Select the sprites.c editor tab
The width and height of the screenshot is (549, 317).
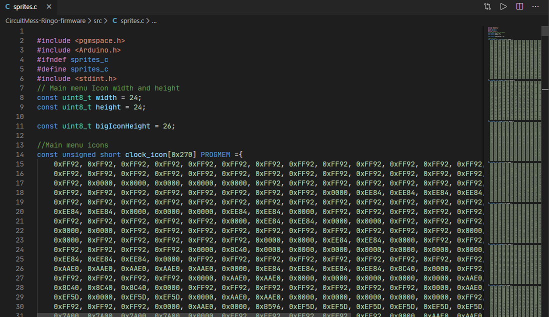[28, 6]
